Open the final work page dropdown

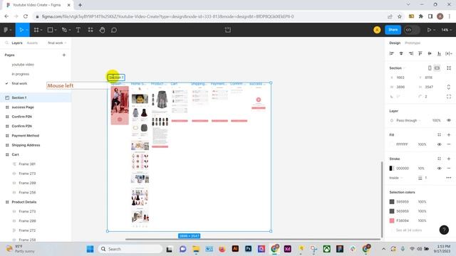pyautogui.click(x=57, y=43)
